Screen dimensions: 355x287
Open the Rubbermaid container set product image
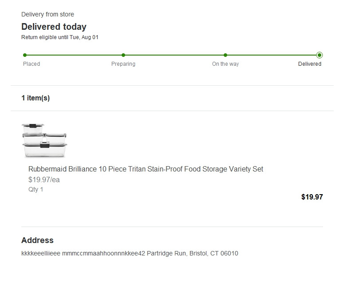coord(44,140)
